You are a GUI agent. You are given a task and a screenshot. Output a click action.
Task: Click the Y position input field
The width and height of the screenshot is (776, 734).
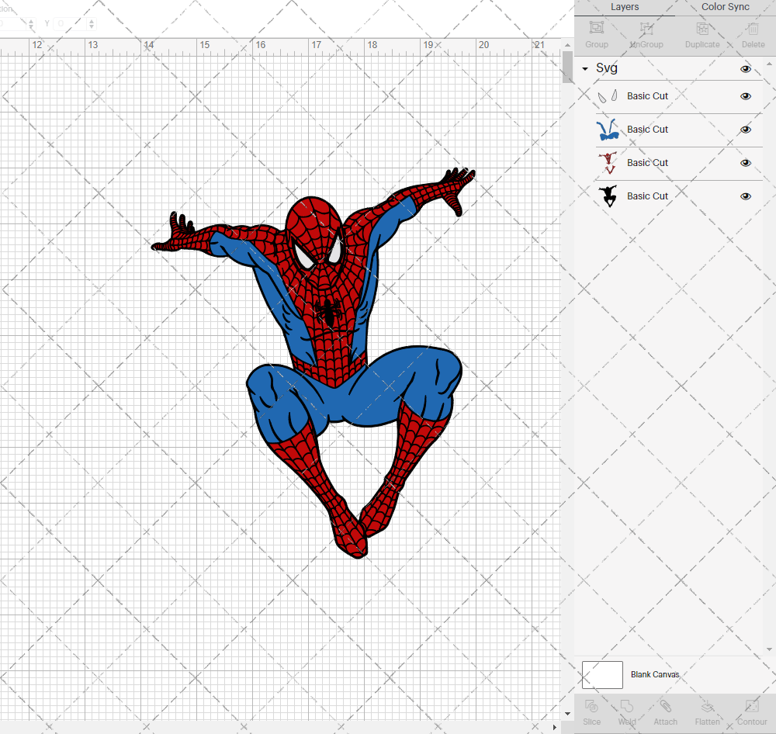pyautogui.click(x=71, y=23)
